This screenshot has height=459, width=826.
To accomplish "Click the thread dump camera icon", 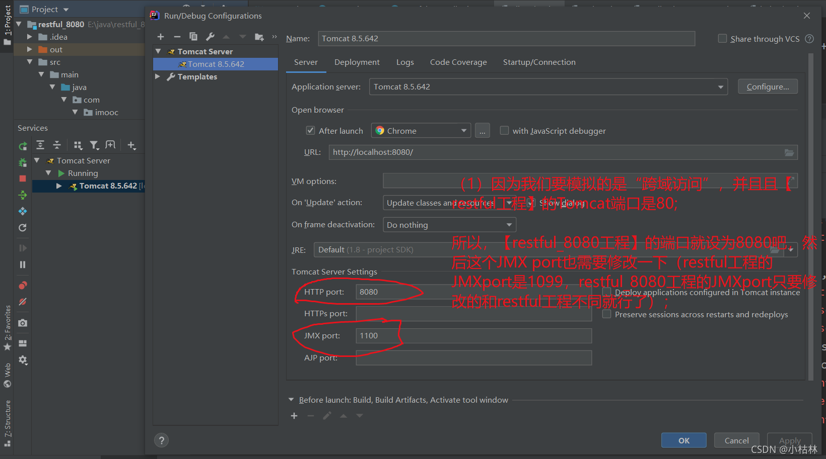I will (23, 323).
